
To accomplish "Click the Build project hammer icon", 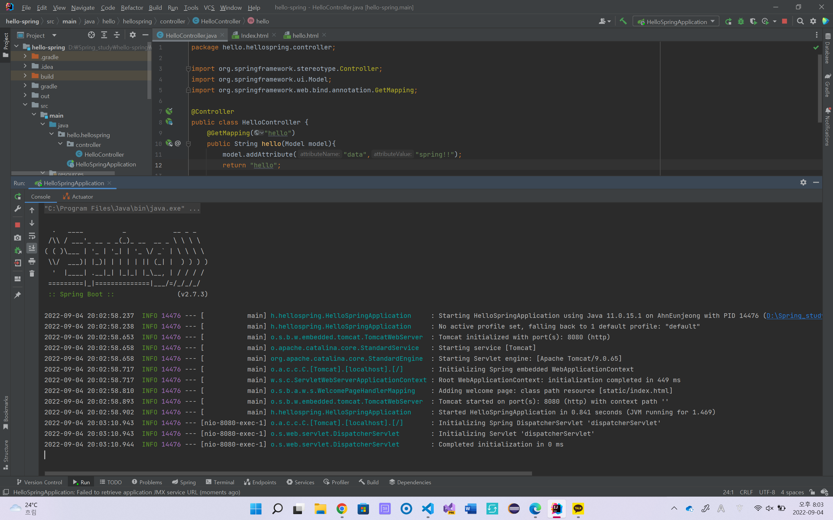I will tap(623, 21).
